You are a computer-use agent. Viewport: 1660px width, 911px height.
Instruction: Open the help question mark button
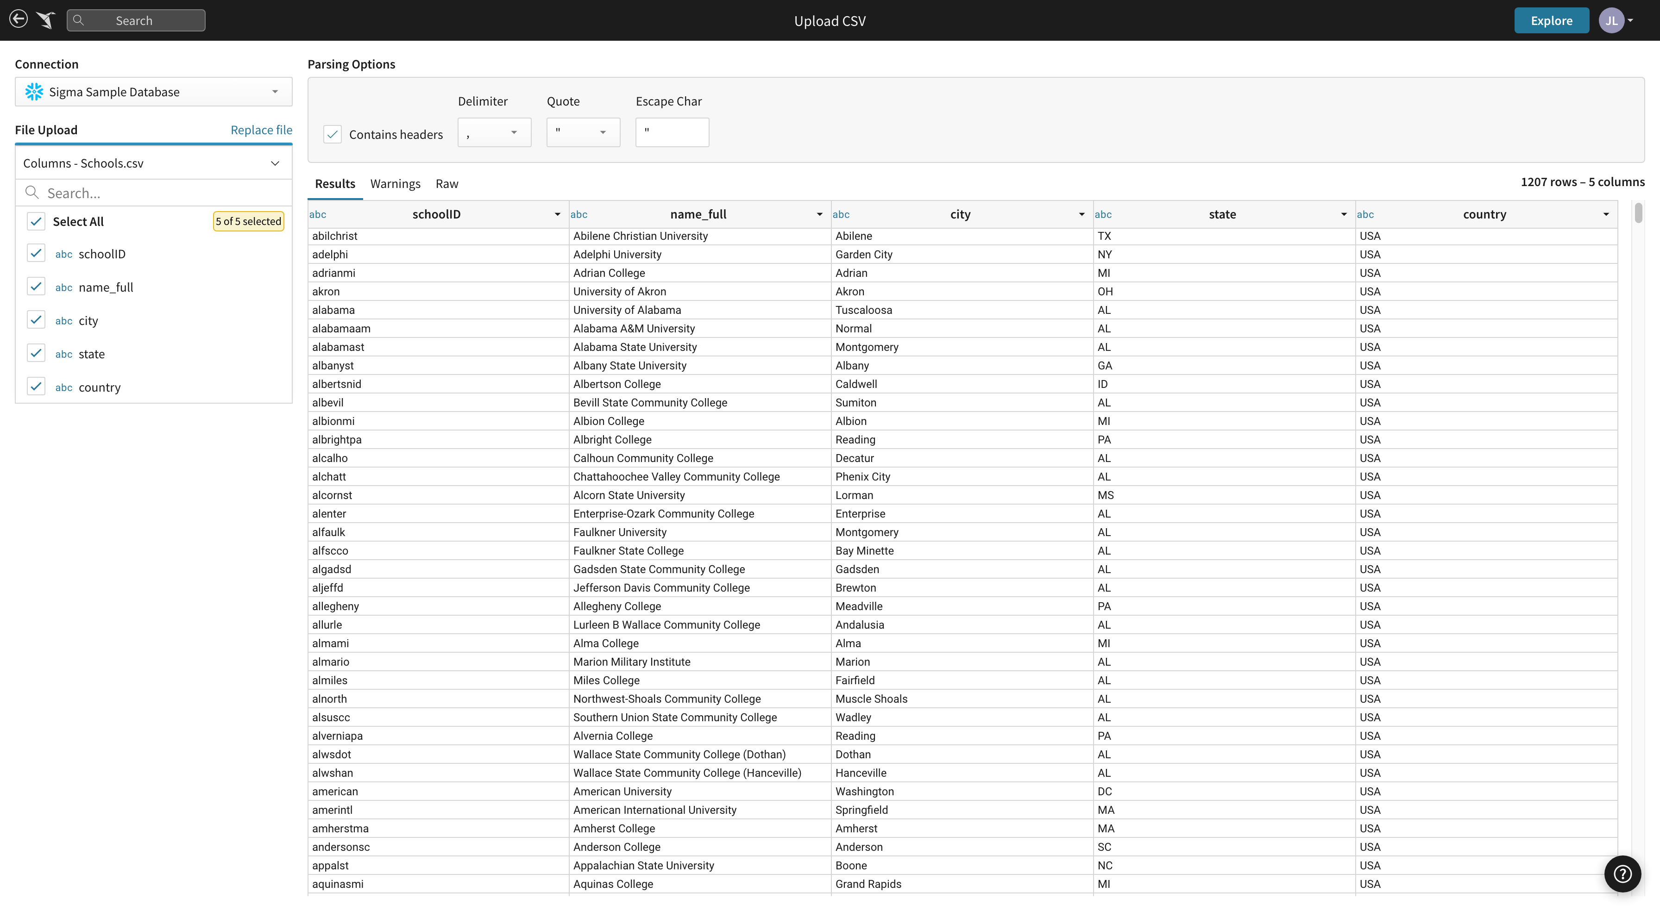[1622, 874]
